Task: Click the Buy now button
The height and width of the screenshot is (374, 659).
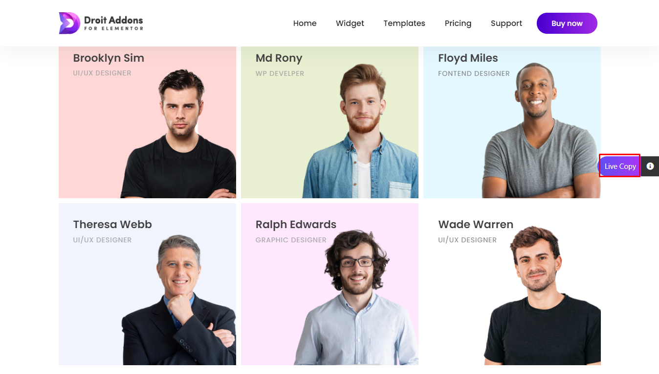Action: [x=567, y=23]
